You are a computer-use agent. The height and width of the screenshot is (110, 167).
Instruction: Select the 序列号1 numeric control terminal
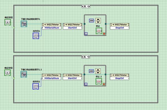(36, 36)
